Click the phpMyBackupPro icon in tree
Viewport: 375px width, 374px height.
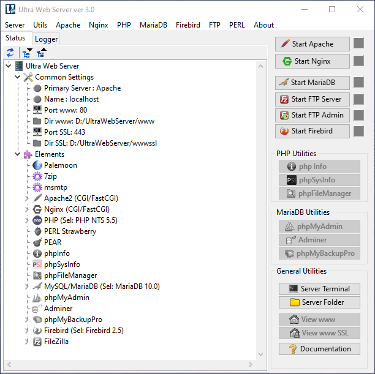37,320
